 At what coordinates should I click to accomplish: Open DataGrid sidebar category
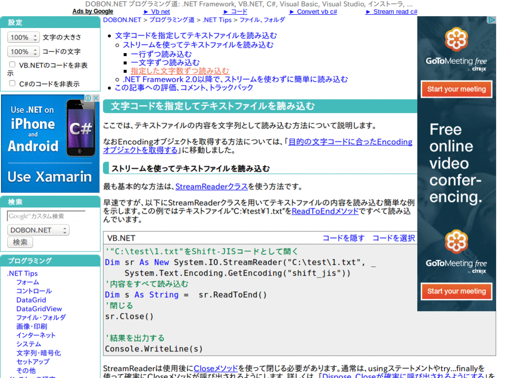[x=31, y=300]
